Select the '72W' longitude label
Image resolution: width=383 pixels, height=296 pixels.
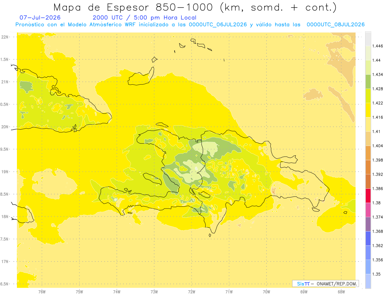click(x=191, y=292)
